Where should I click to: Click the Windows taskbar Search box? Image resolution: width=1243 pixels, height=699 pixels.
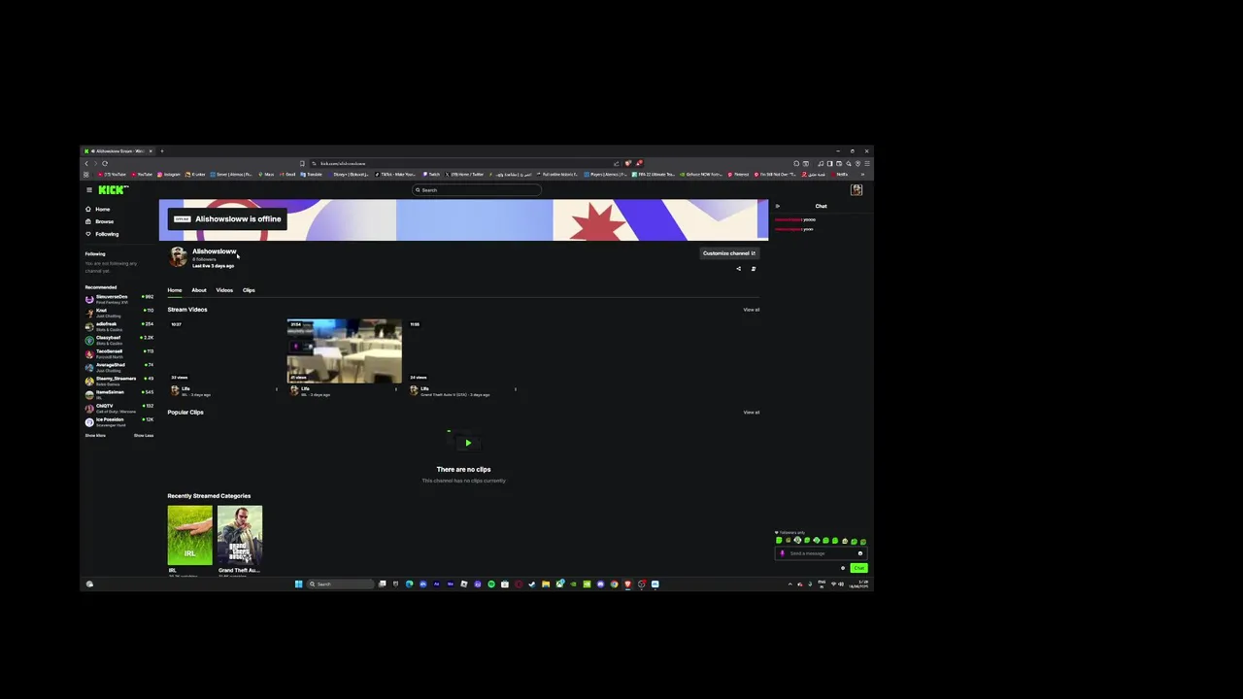click(x=340, y=584)
